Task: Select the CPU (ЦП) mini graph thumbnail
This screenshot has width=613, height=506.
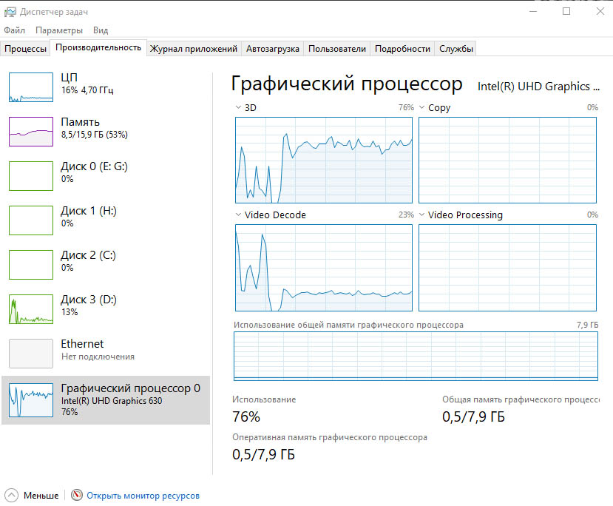Action: pyautogui.click(x=31, y=87)
